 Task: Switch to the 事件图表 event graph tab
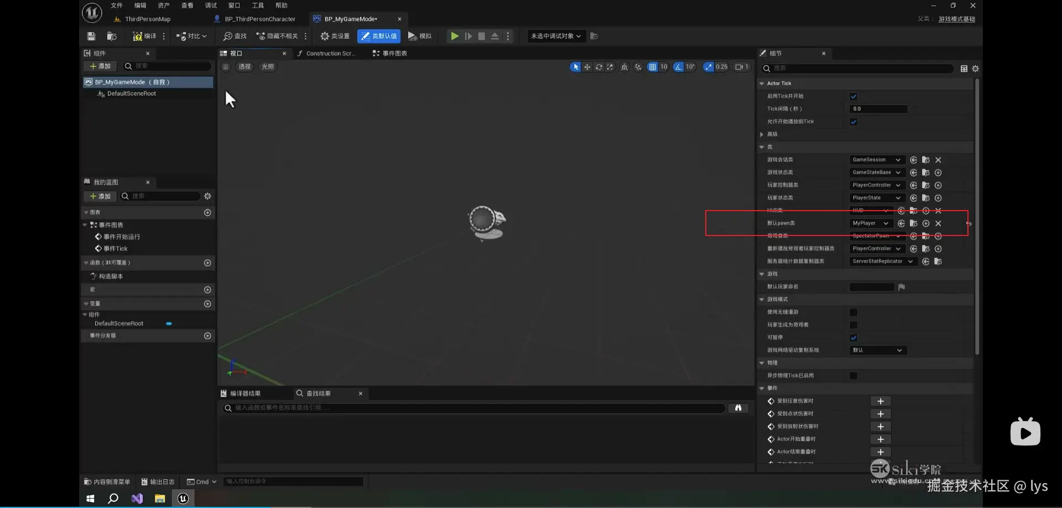coord(390,54)
